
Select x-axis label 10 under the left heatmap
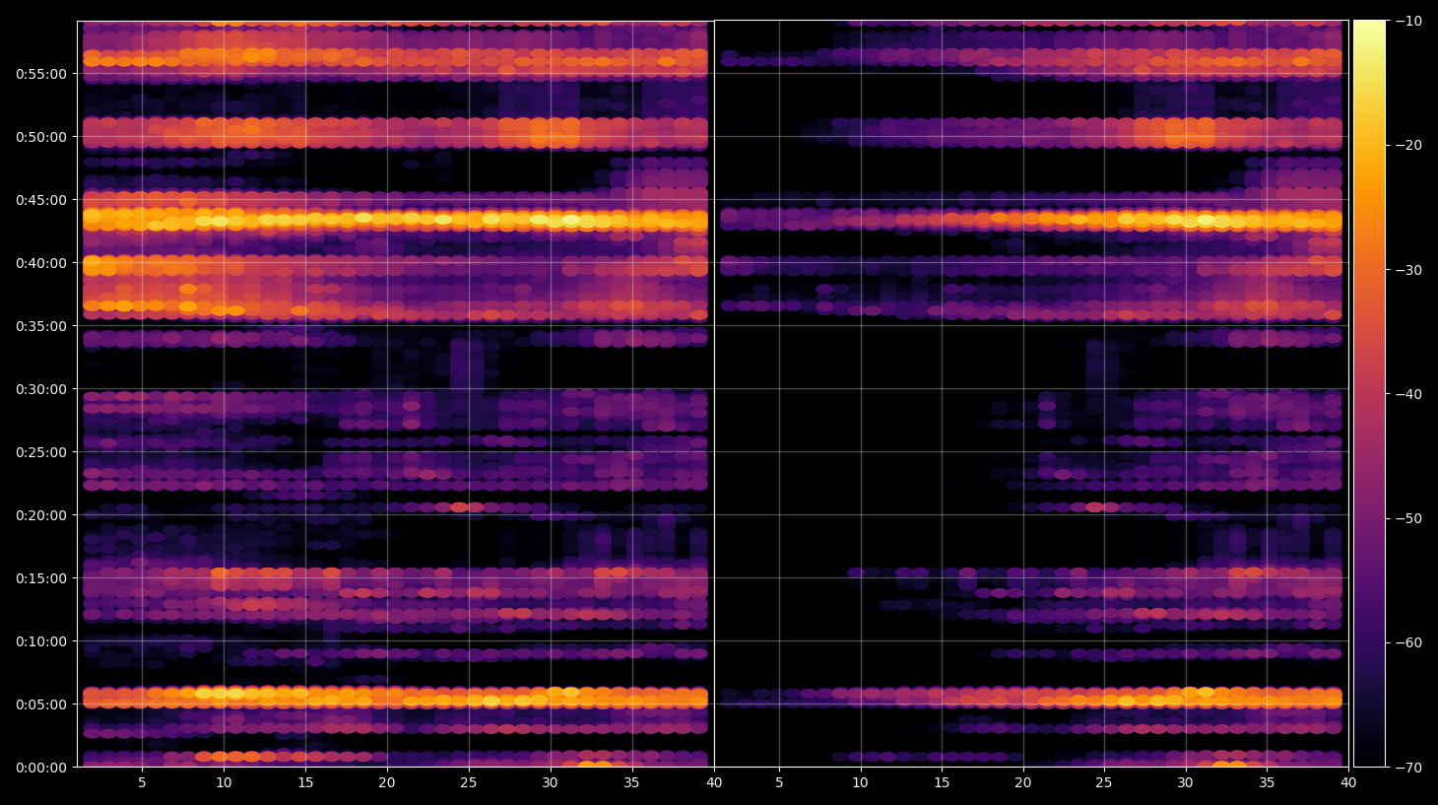click(x=224, y=783)
